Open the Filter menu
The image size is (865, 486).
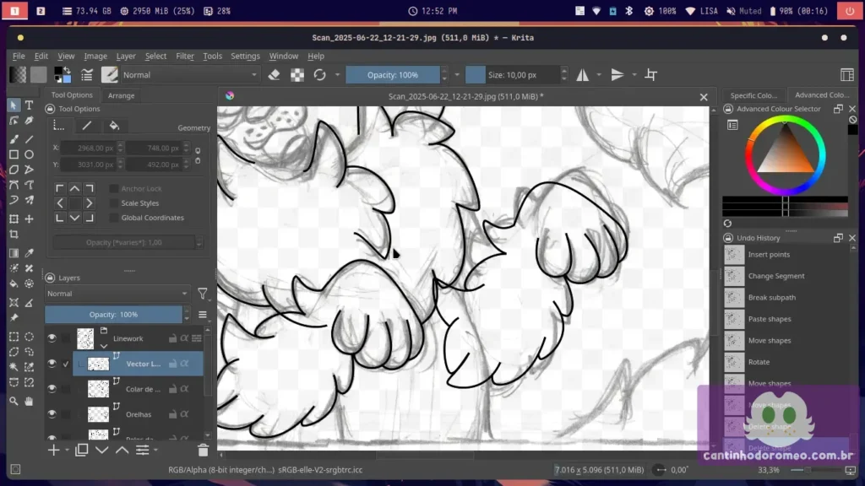pos(185,57)
